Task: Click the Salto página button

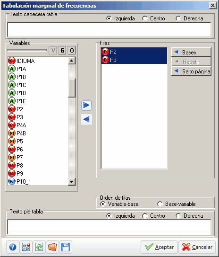Action: [191, 71]
